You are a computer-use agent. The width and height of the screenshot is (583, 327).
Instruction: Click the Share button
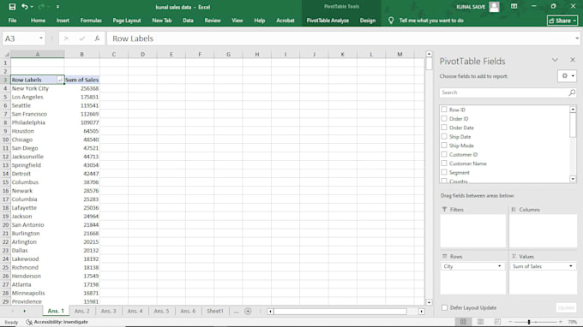(x=562, y=21)
